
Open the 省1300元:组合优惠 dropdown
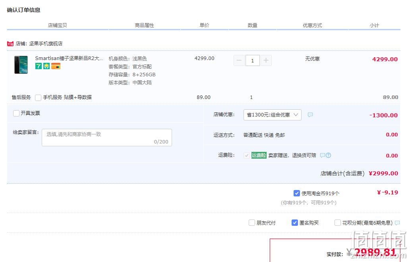pos(273,115)
